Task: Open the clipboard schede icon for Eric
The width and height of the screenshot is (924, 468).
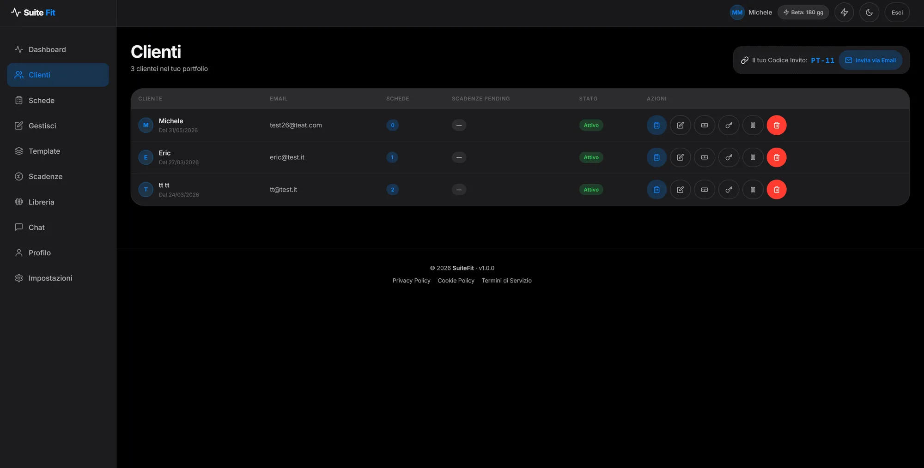Action: pyautogui.click(x=657, y=157)
